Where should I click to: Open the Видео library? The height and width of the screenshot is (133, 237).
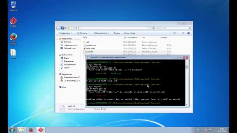(x=66, y=58)
